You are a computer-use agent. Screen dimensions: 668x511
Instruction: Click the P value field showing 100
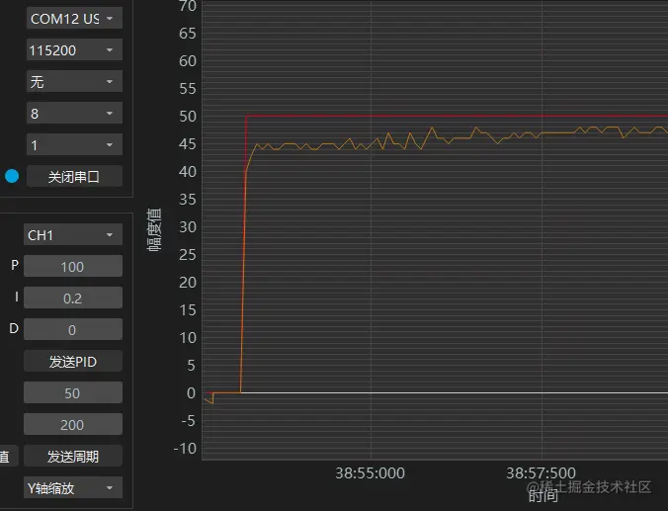point(73,266)
